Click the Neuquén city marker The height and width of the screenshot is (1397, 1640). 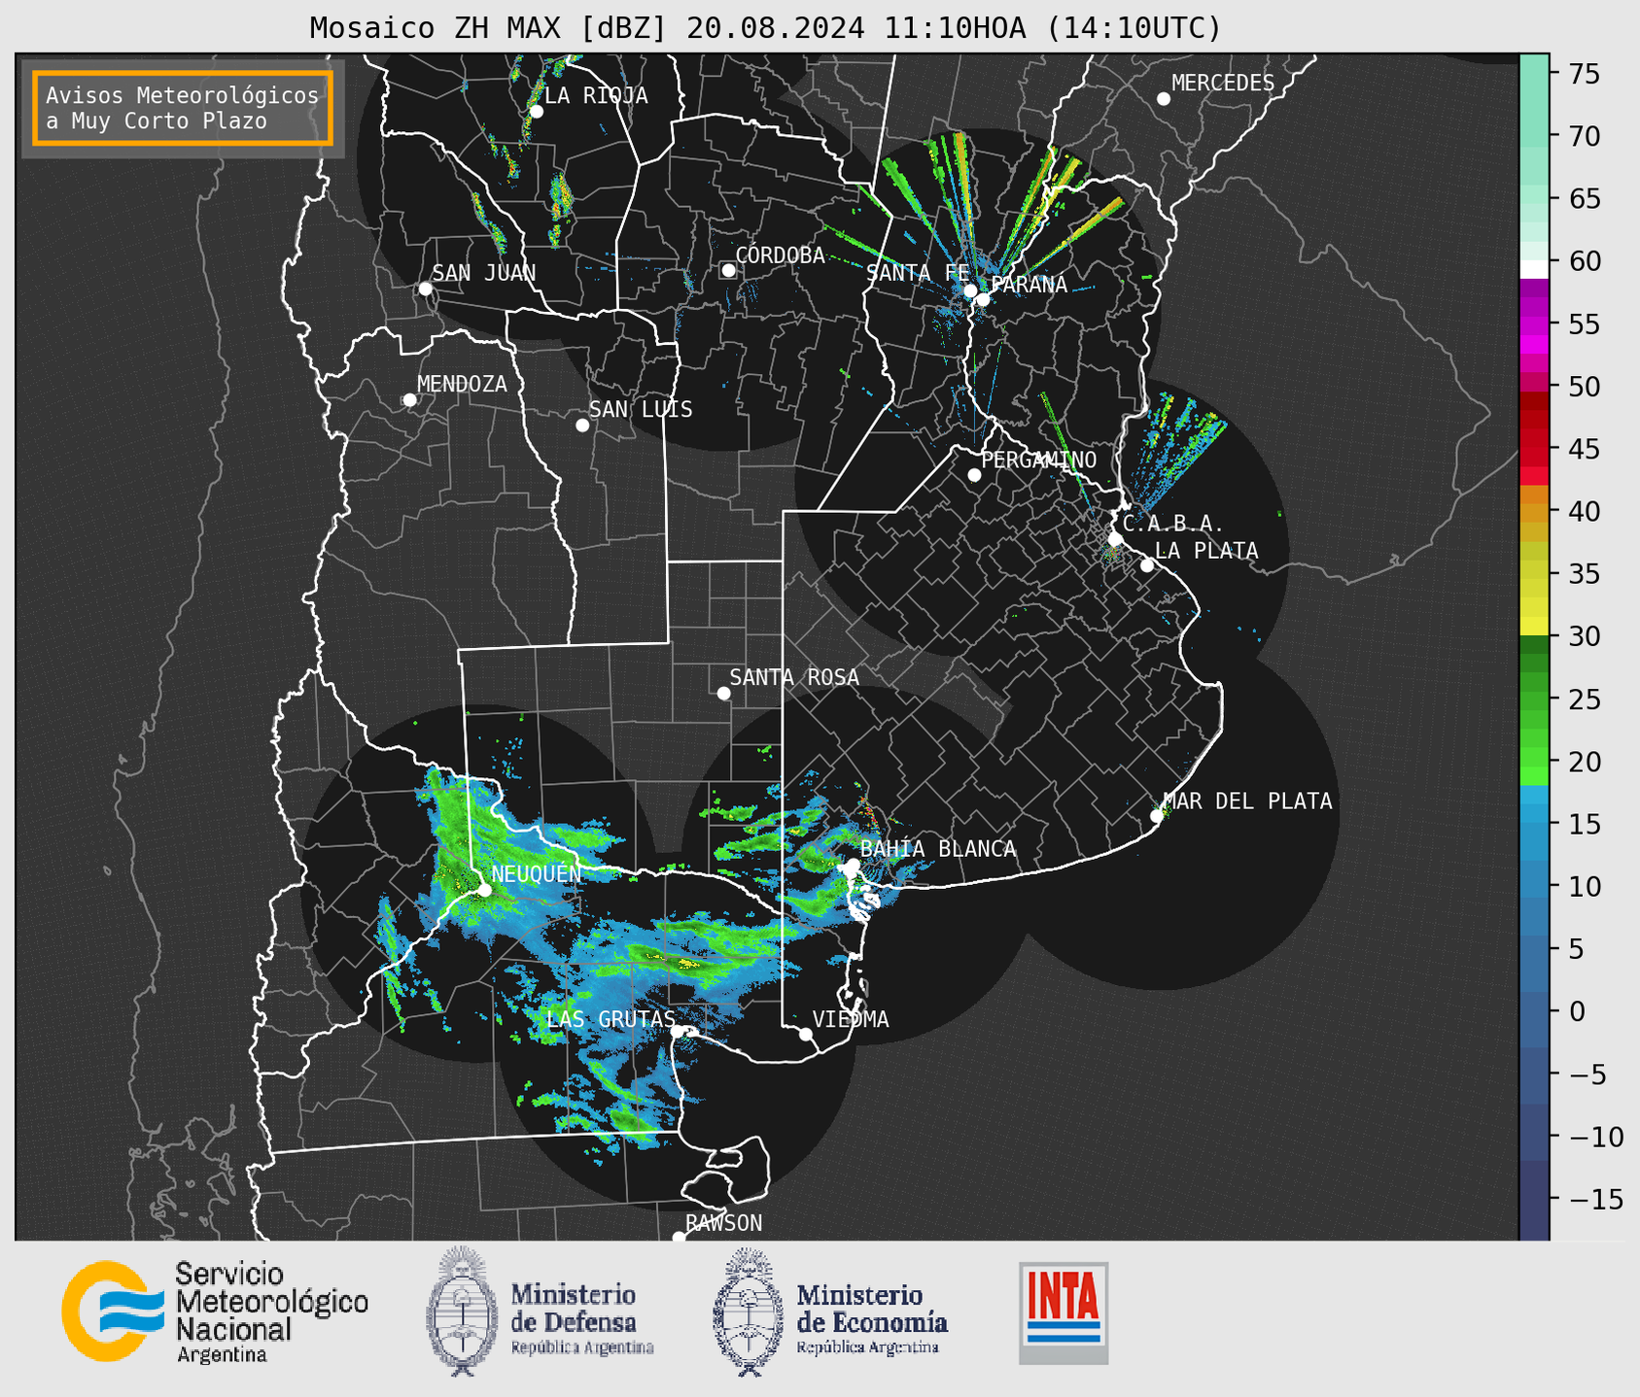point(484,890)
